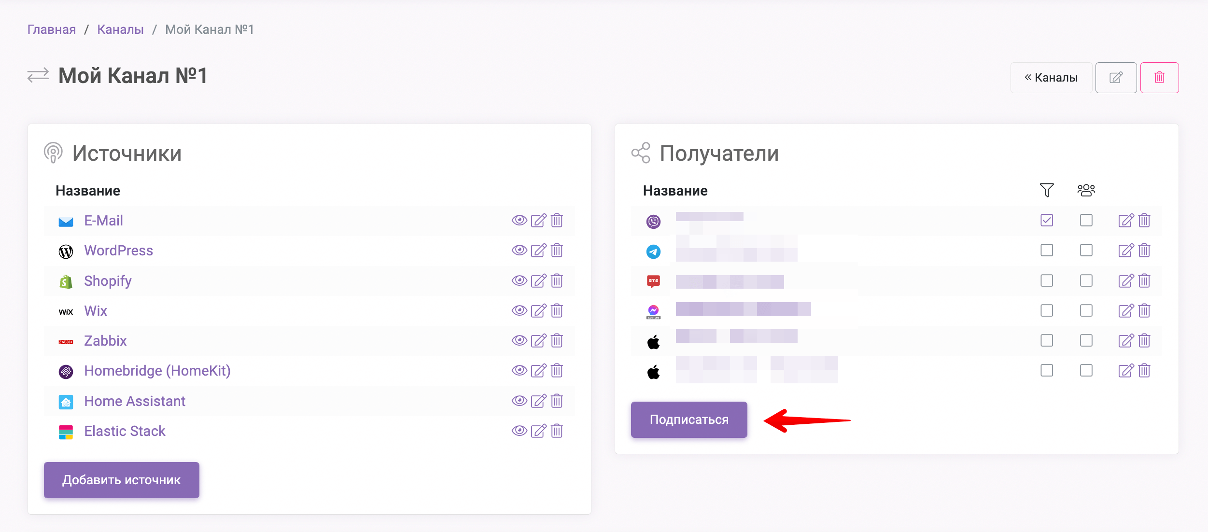View the Elastic Stack source eye icon

click(x=519, y=431)
